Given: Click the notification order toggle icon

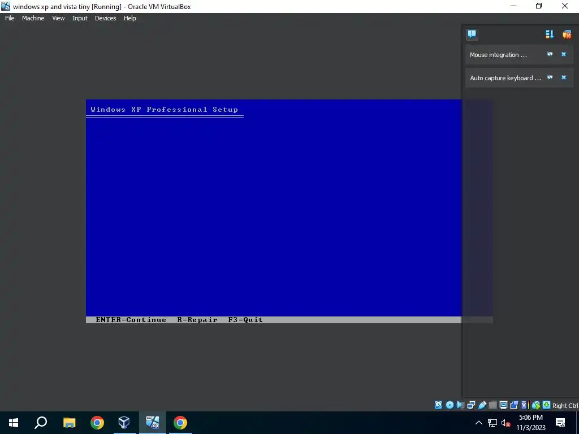Looking at the screenshot, I should (x=550, y=34).
